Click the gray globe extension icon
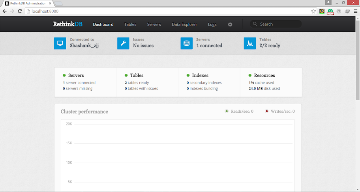Viewport: 360px width, 192px height. (347, 11)
